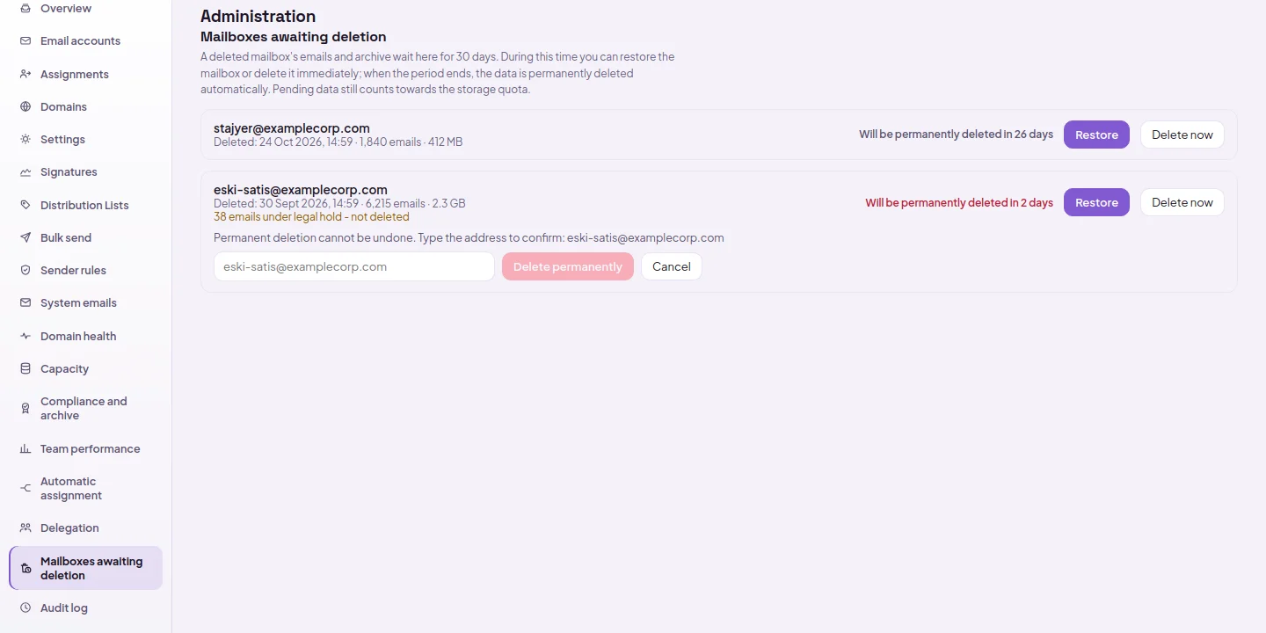The image size is (1266, 633).
Task: Click the Compliance and archive badge icon
Action: (25, 409)
